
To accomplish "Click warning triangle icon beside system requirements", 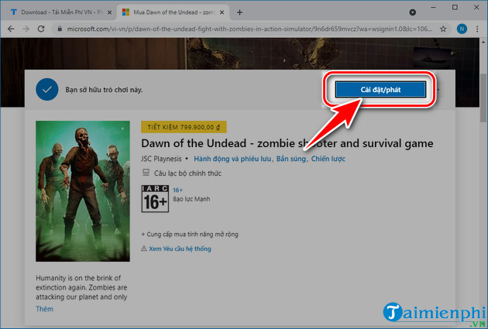I will coord(144,248).
